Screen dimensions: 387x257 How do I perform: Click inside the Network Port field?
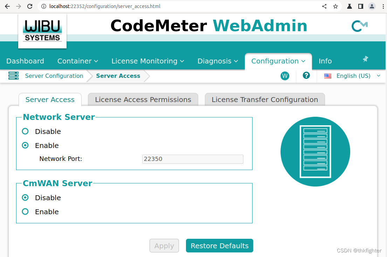click(192, 159)
